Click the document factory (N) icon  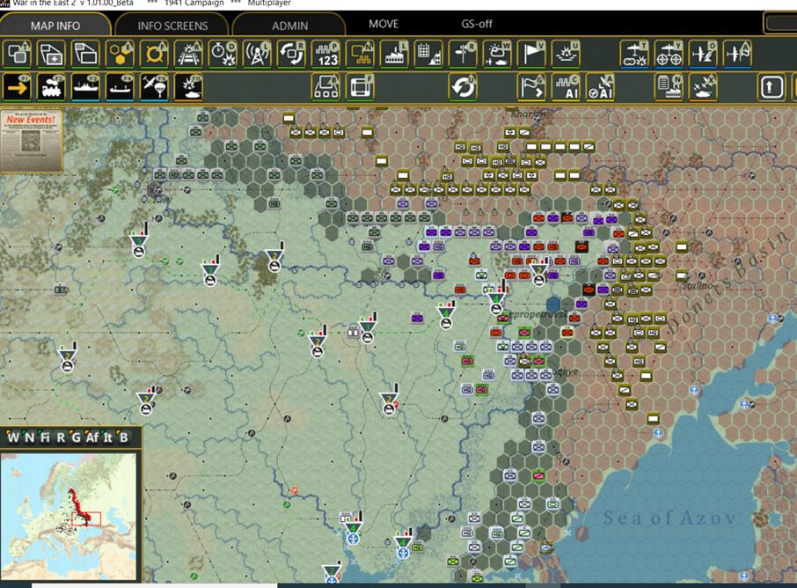[669, 87]
